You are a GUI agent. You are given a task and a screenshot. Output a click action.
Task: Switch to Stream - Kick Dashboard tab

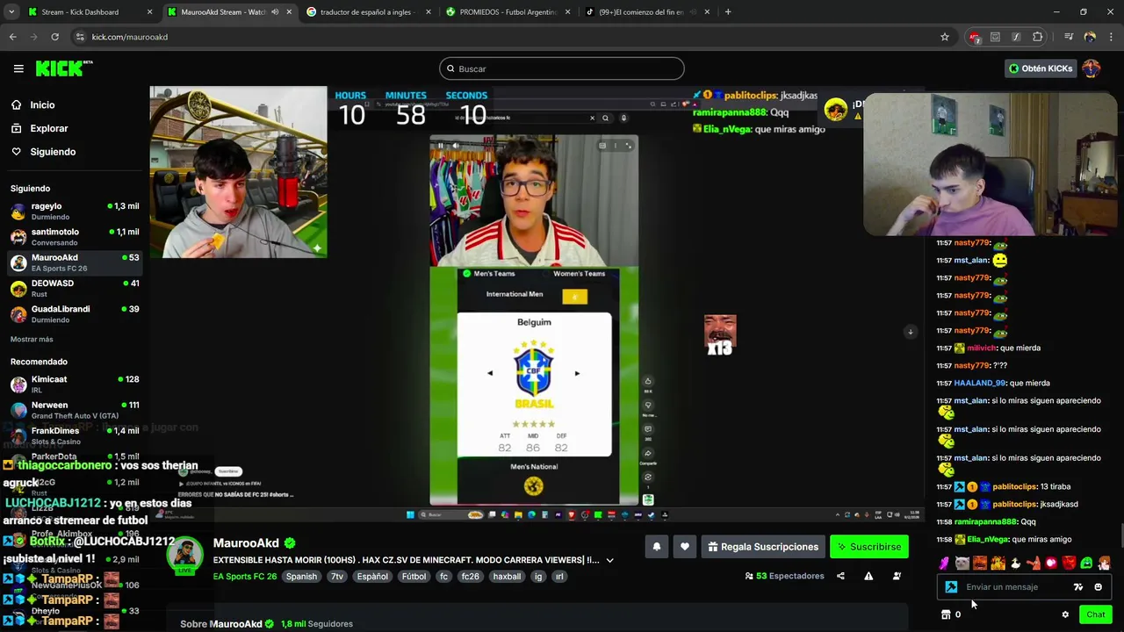click(x=90, y=12)
